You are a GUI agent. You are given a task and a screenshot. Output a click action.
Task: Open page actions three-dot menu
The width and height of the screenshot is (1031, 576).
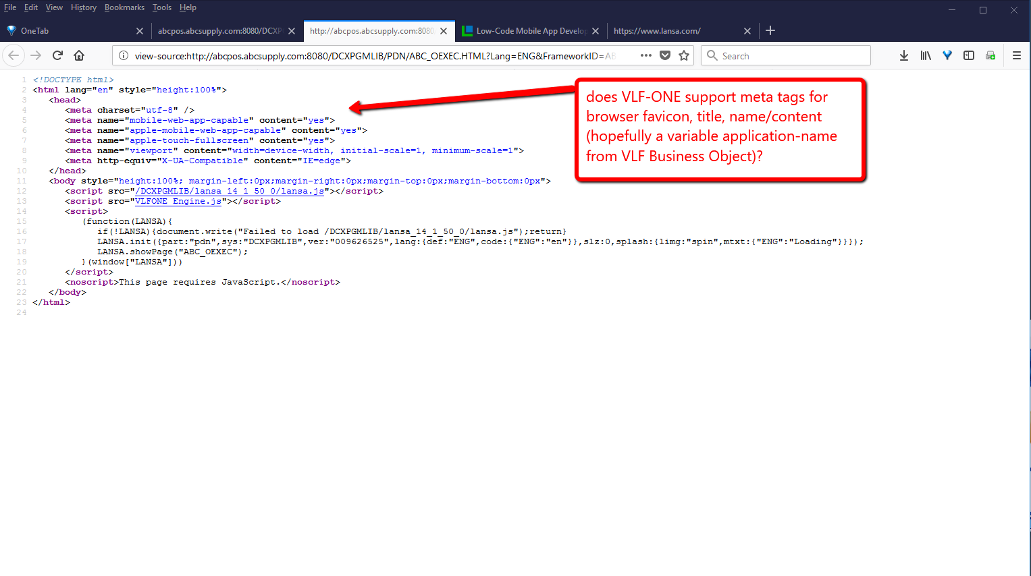[645, 55]
